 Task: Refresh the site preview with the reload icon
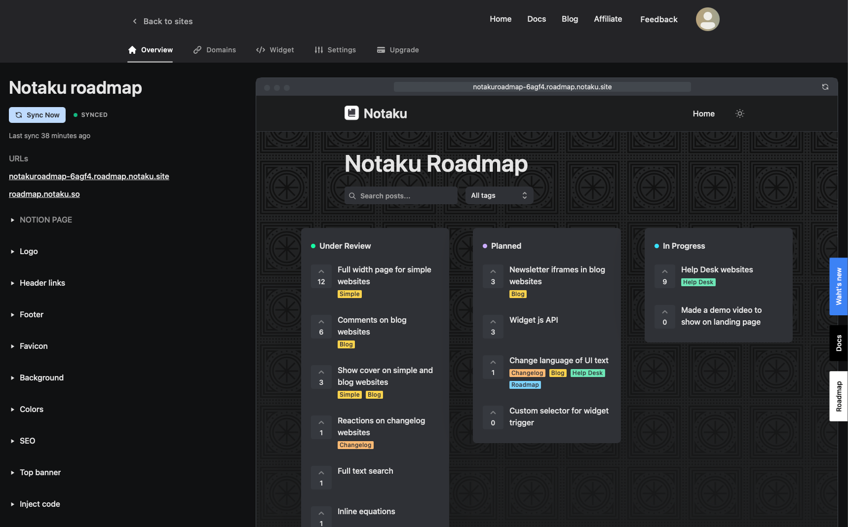[824, 86]
